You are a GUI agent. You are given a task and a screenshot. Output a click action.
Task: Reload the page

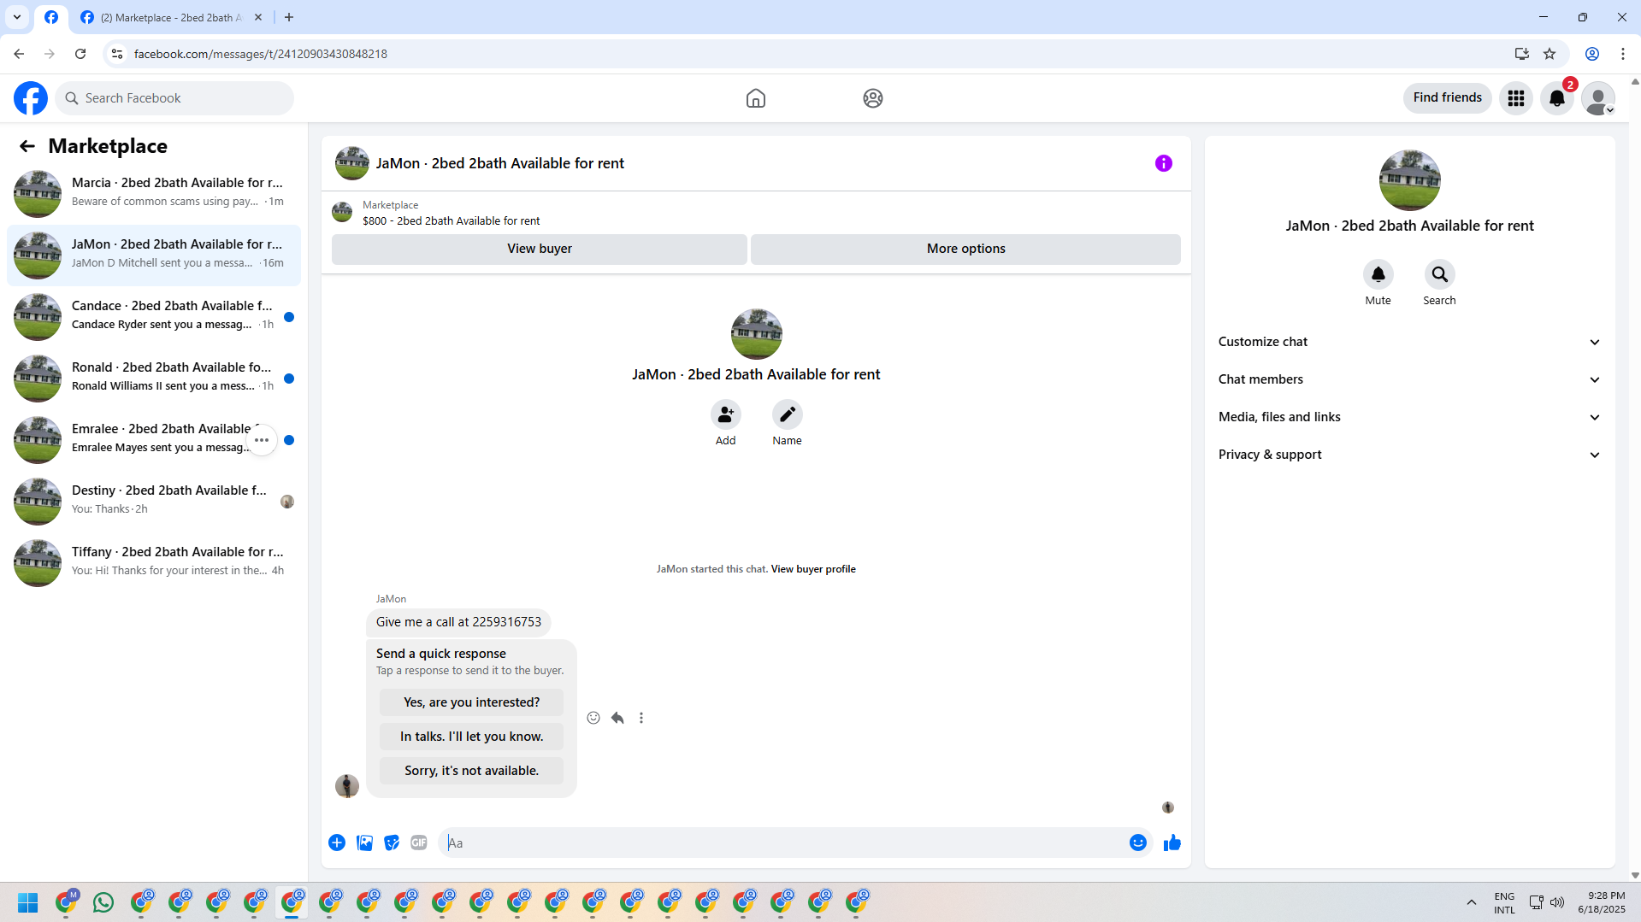click(80, 54)
